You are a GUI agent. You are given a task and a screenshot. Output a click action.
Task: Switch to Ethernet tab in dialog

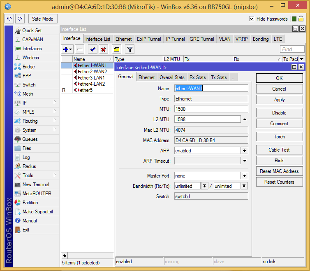146,77
